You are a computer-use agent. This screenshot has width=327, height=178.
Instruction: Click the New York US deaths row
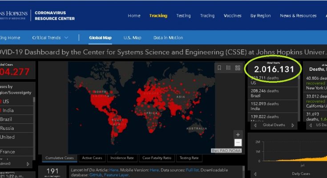[x=316, y=83]
